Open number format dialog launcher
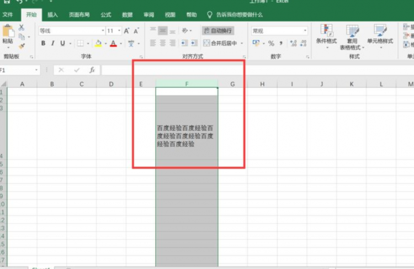 tap(307, 56)
